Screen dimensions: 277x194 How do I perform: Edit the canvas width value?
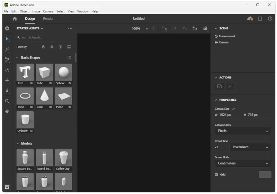225,115
